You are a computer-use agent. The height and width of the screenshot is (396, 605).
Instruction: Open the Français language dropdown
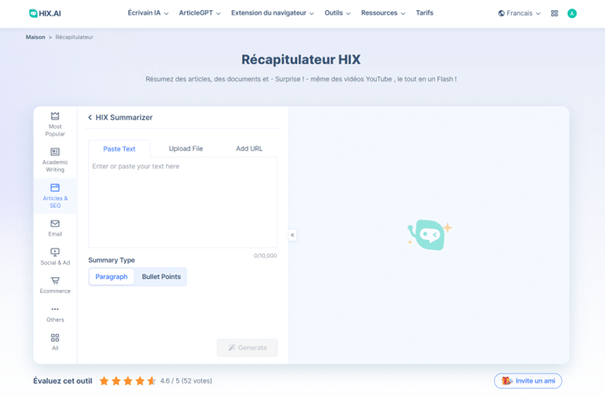[x=520, y=13]
